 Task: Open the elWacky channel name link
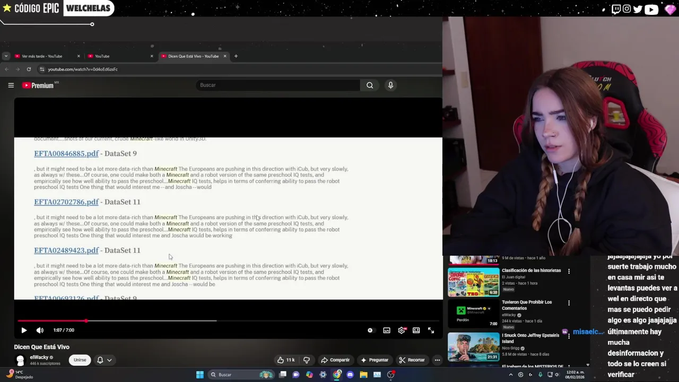[x=39, y=357]
